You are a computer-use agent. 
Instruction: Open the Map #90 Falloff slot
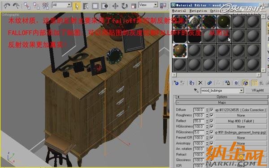(x=241, y=121)
